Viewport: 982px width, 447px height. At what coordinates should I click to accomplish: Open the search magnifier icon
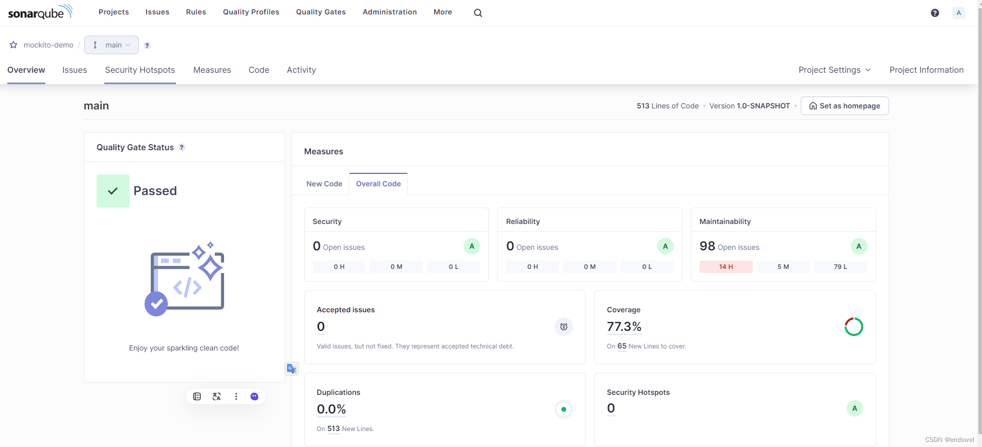478,13
